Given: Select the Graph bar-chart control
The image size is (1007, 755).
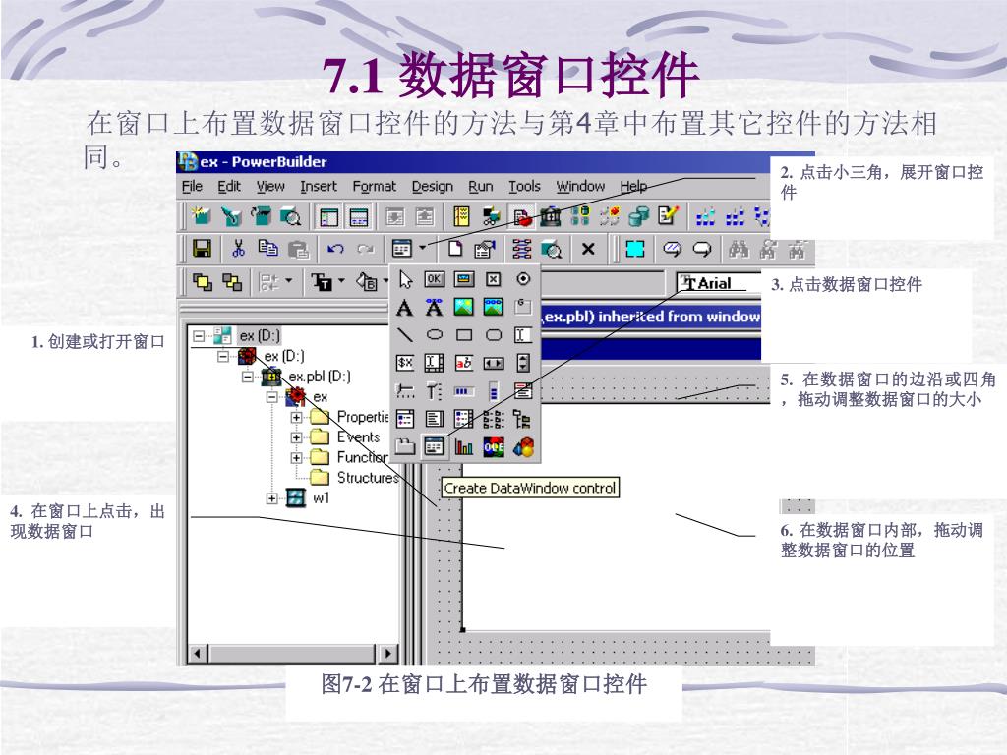Looking at the screenshot, I should coord(464,446).
